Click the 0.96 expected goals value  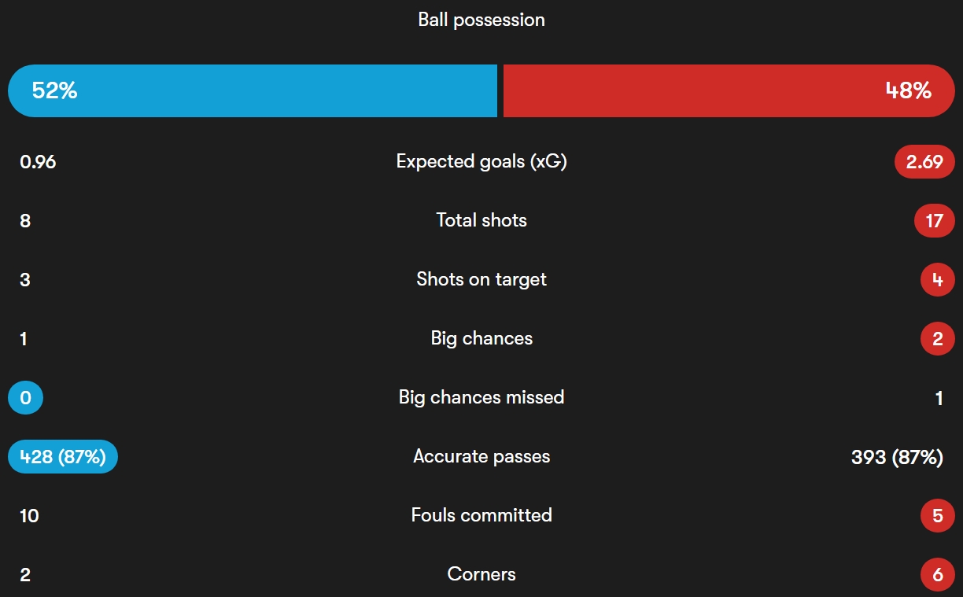point(38,162)
